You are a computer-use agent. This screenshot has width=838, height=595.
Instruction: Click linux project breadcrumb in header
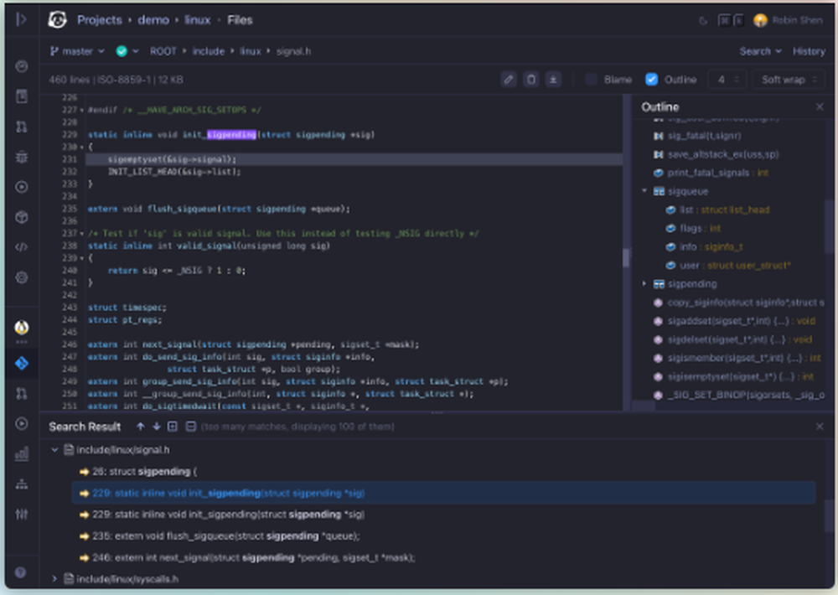[197, 20]
